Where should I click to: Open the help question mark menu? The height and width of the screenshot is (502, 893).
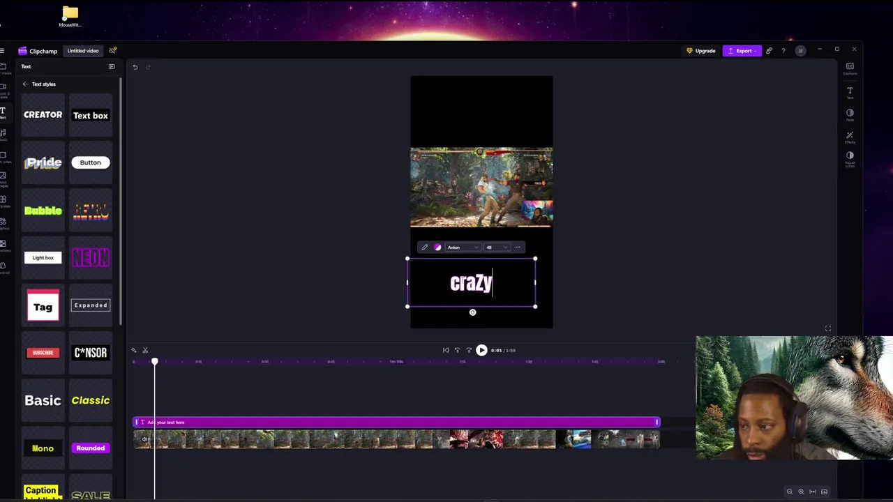pyautogui.click(x=783, y=51)
